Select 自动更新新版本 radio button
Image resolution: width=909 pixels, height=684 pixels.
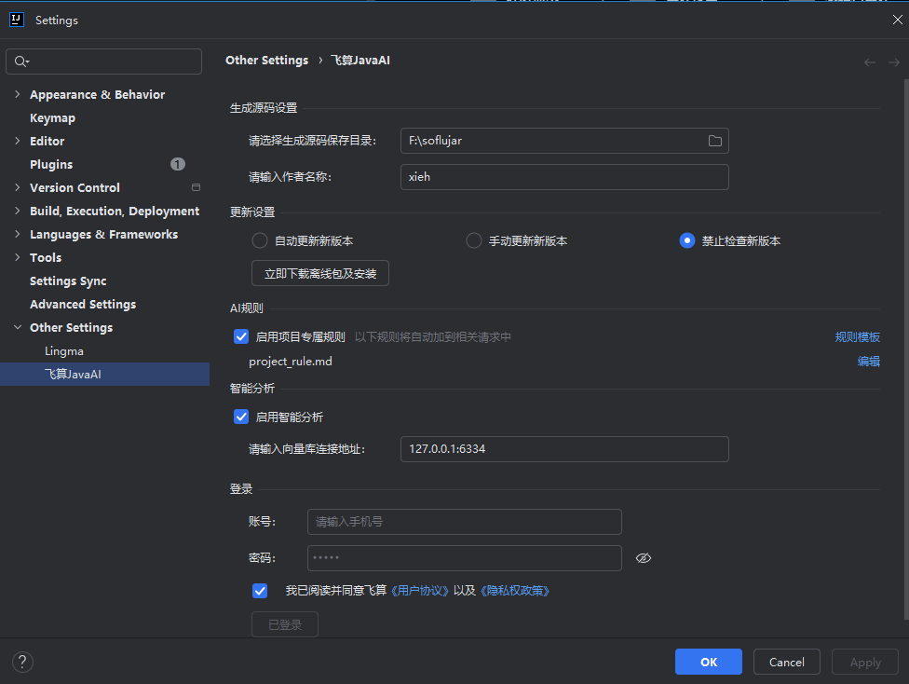point(260,240)
